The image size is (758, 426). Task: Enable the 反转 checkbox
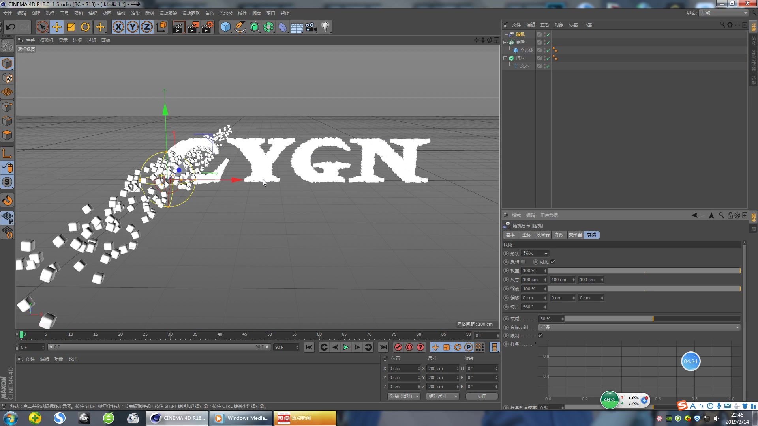(523, 262)
